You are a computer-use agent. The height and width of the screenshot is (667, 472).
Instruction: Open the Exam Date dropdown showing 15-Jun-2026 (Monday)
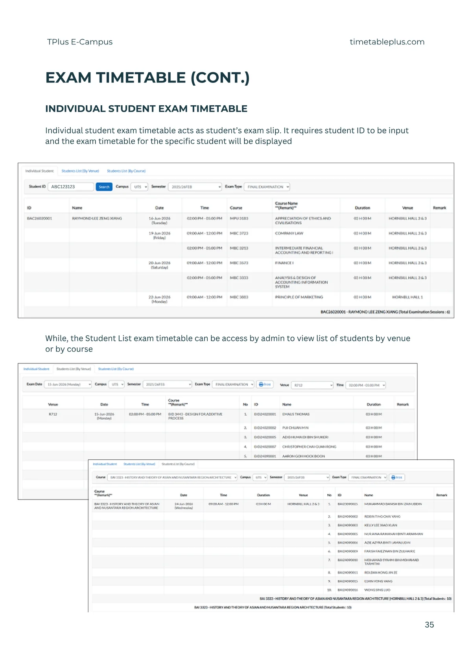68,384
